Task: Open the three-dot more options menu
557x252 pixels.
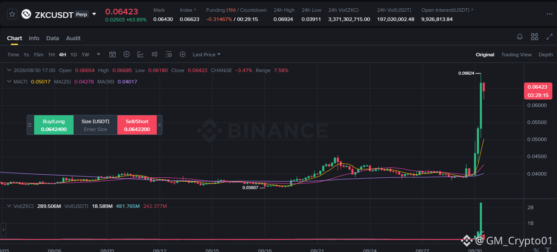Action: click(x=550, y=14)
